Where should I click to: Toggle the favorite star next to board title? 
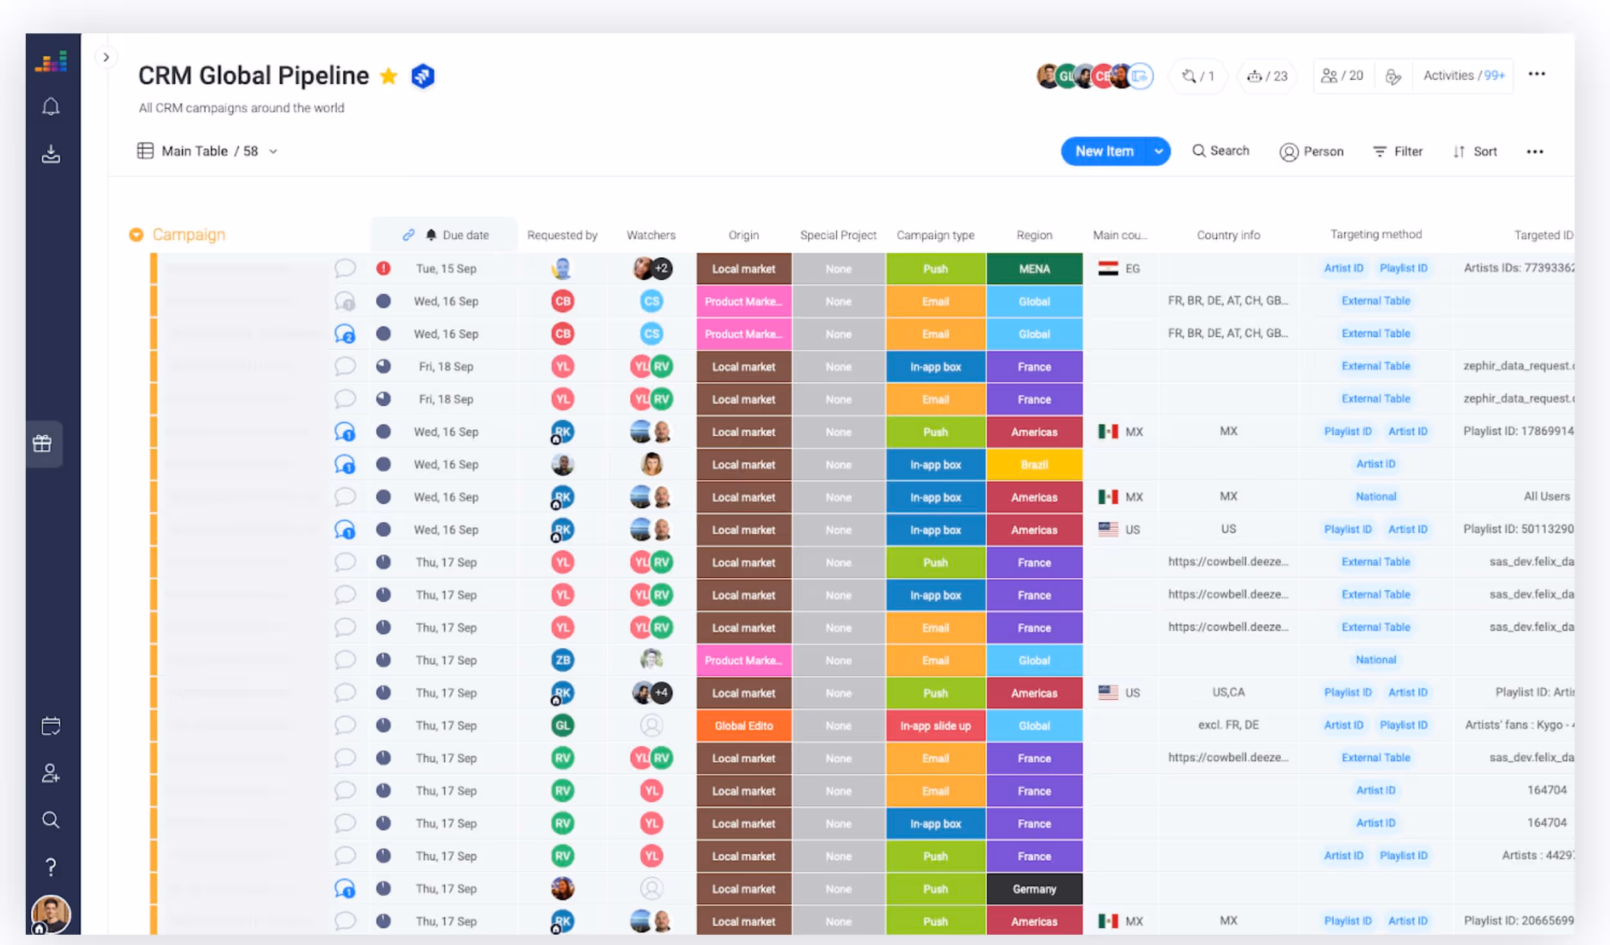tap(389, 76)
